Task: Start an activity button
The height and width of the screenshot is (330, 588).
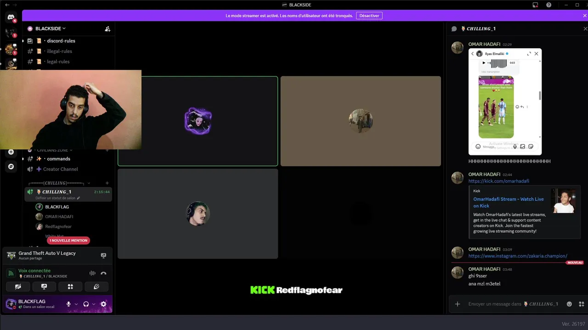Action: (70, 286)
